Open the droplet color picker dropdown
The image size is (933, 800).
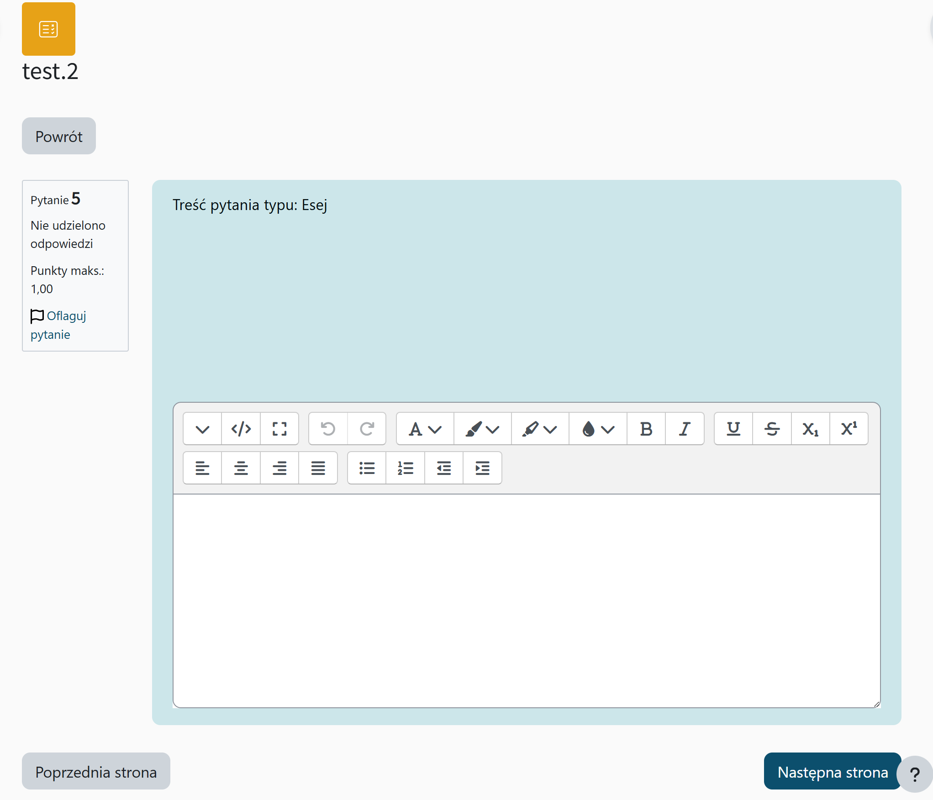click(597, 429)
